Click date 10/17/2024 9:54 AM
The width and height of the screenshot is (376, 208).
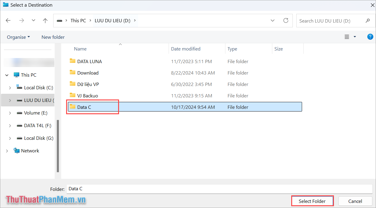coord(193,107)
